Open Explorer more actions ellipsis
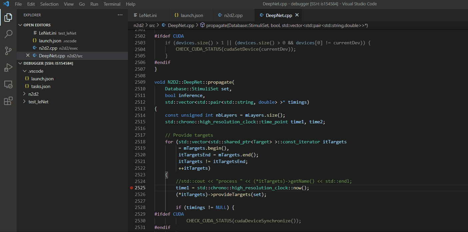This screenshot has height=232, width=468. click(x=120, y=15)
